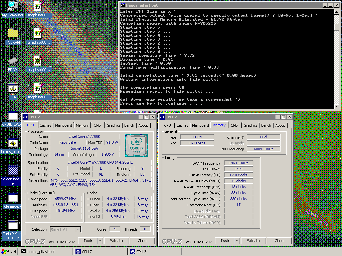
Task: Click title bar icon of left CPU-Z window
Action: pos(25,117)
